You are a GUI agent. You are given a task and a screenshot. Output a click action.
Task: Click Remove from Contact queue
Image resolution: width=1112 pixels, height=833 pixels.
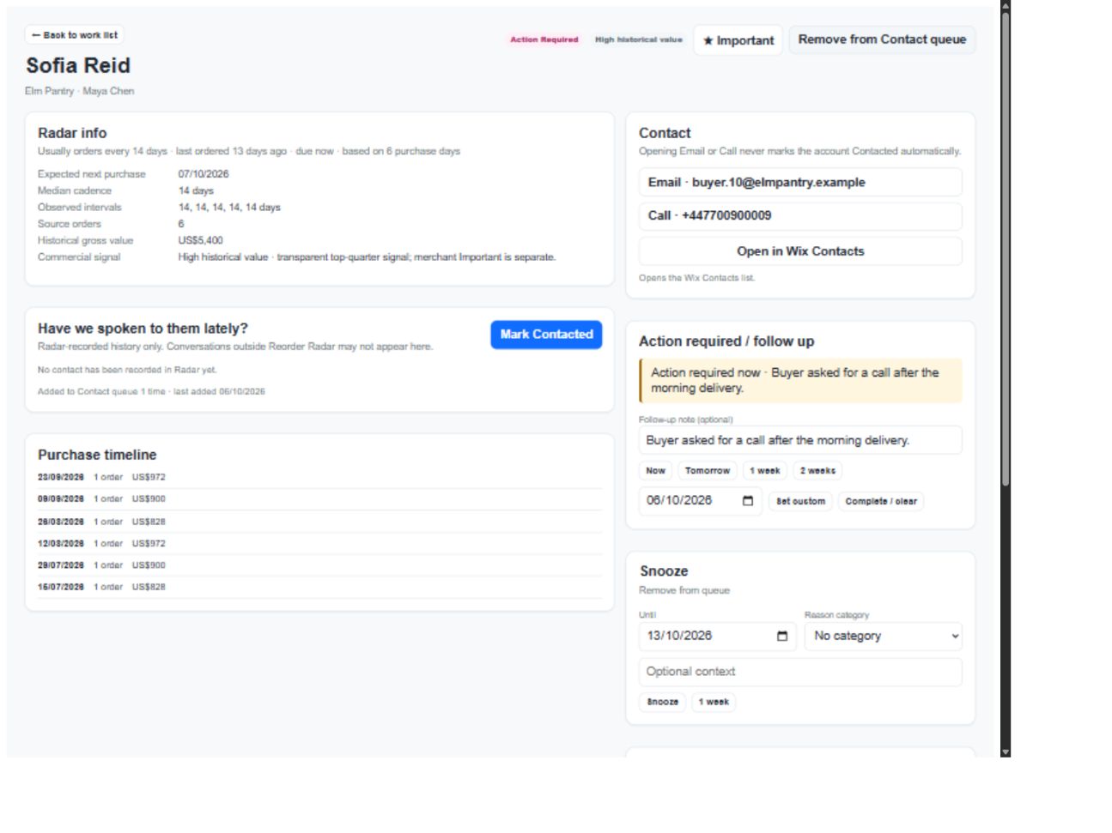[882, 39]
